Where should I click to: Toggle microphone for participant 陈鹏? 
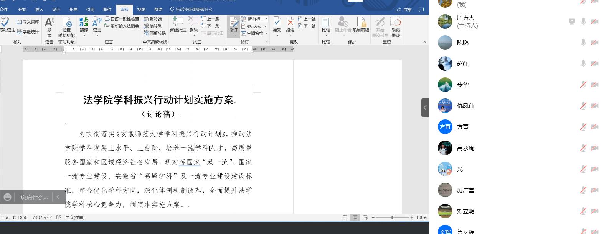(x=583, y=43)
